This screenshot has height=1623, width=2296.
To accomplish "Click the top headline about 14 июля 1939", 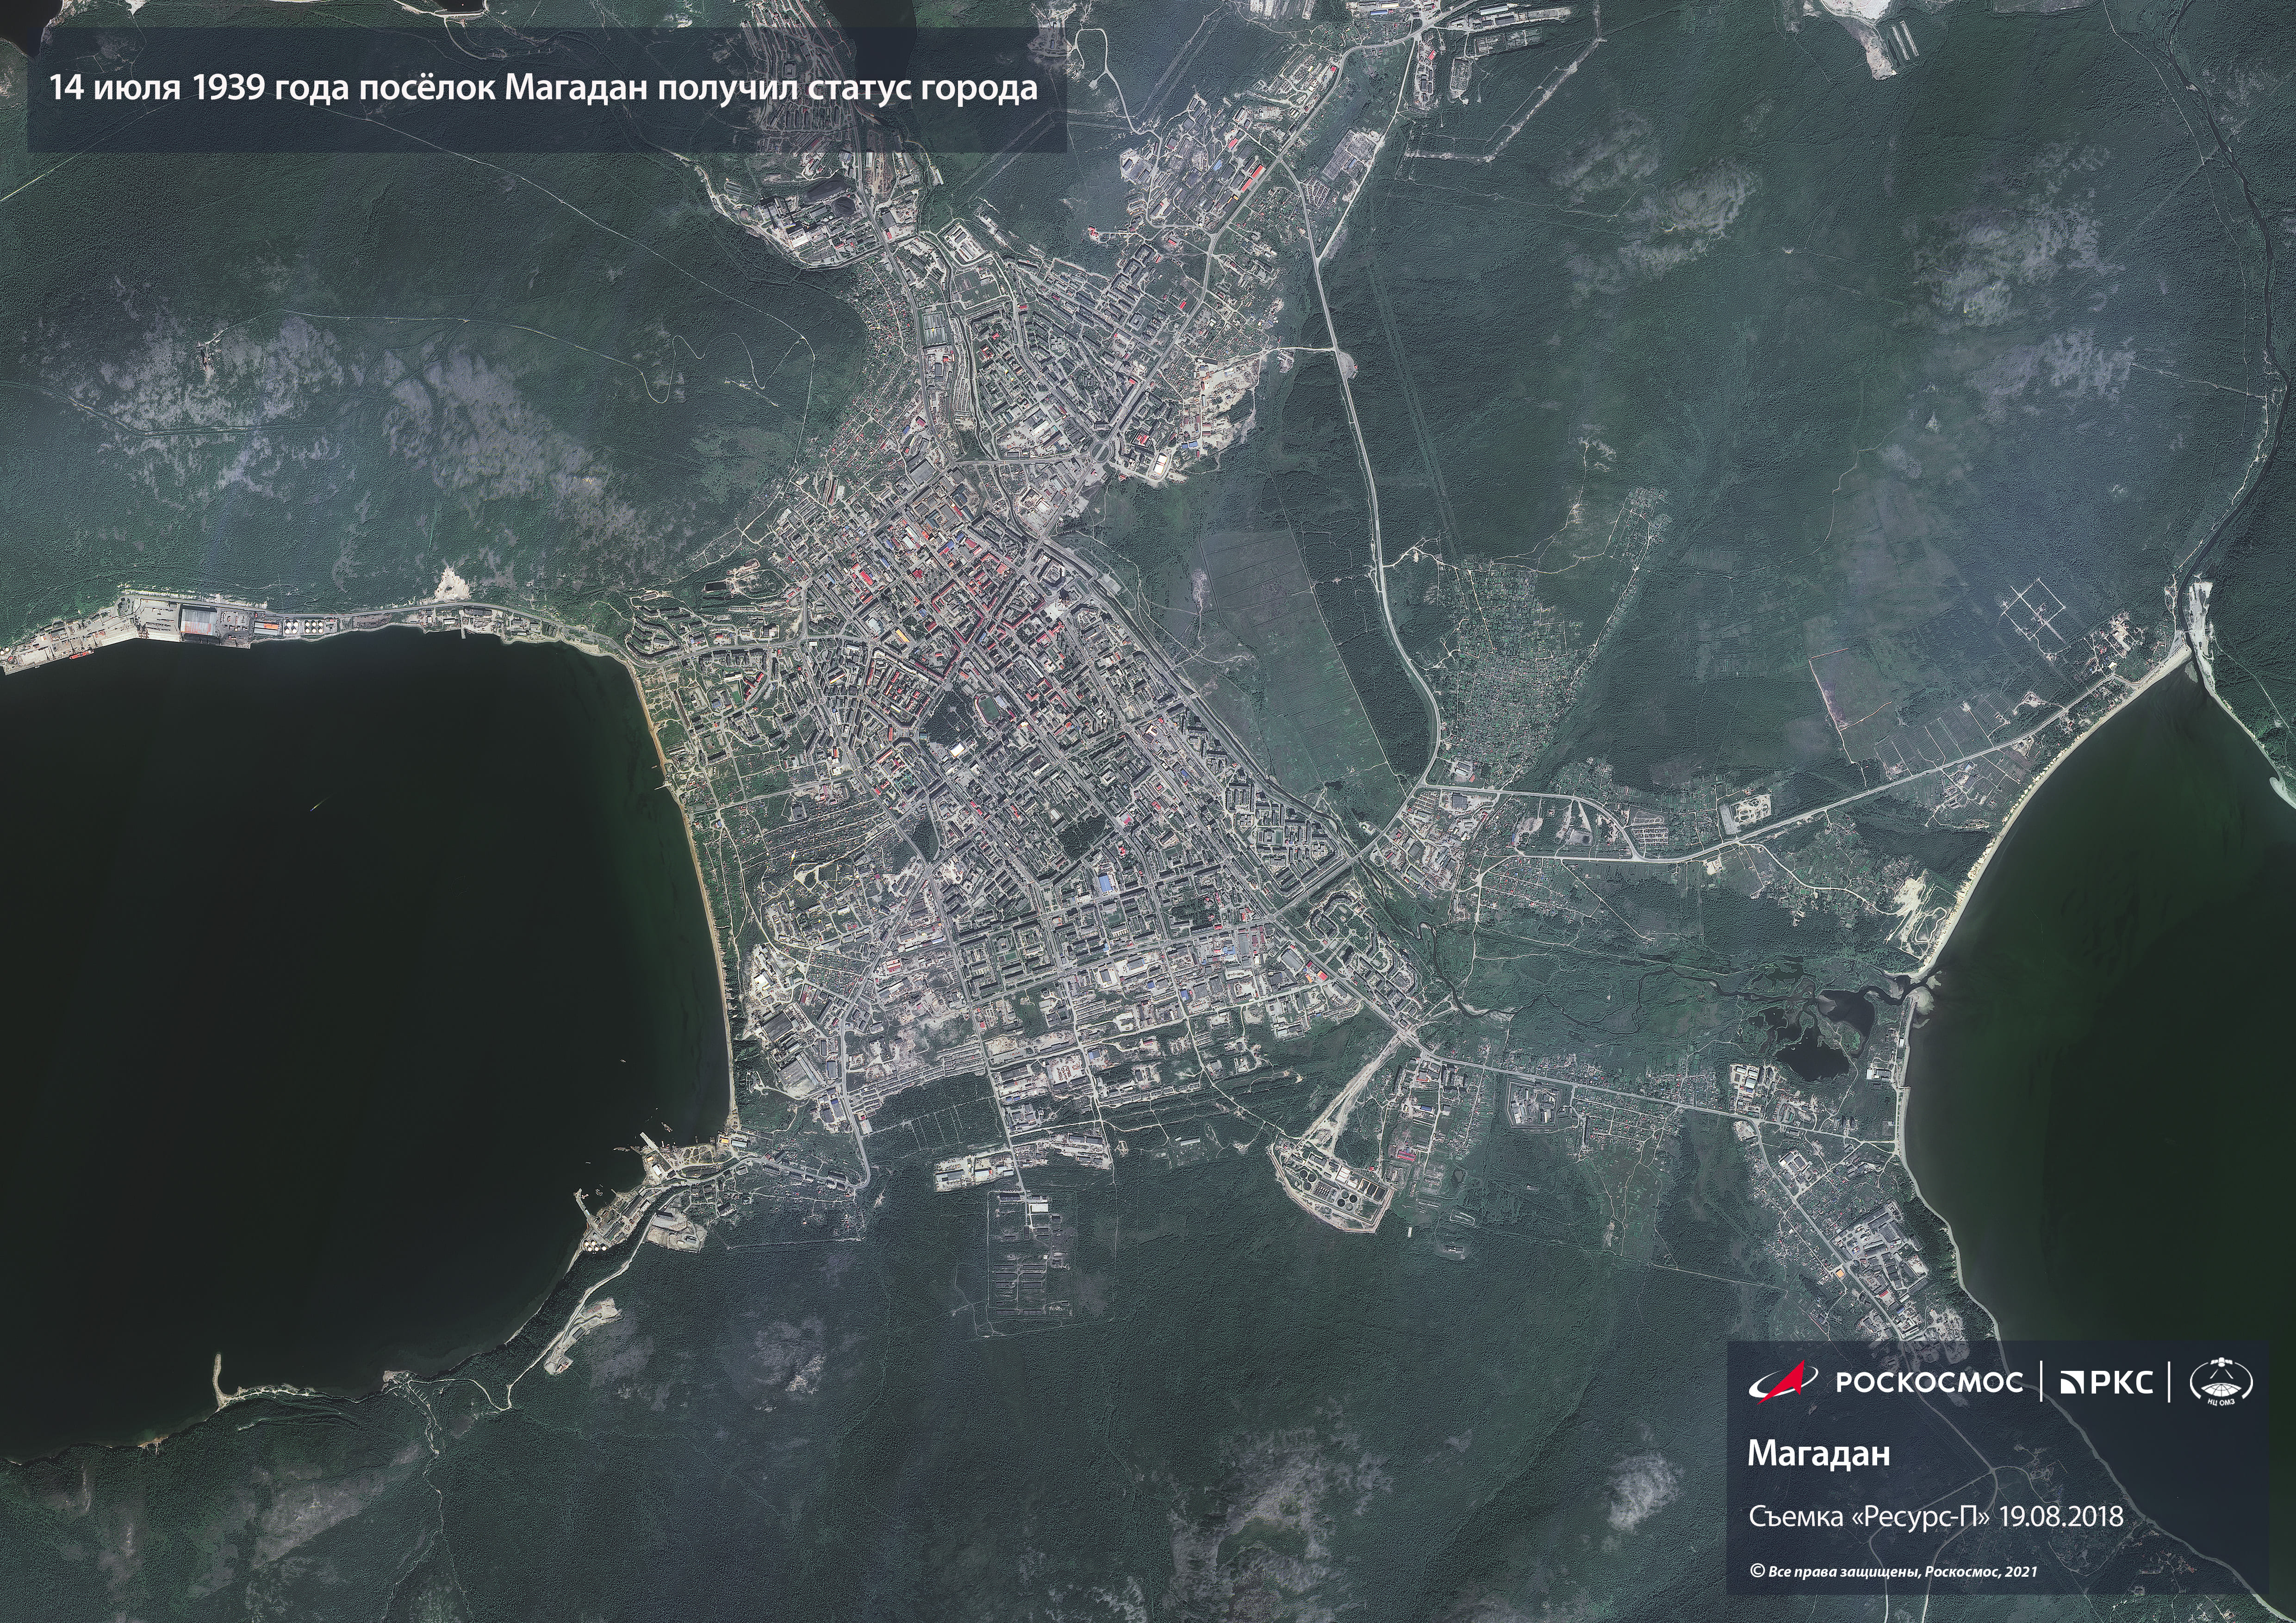I will pos(544,89).
